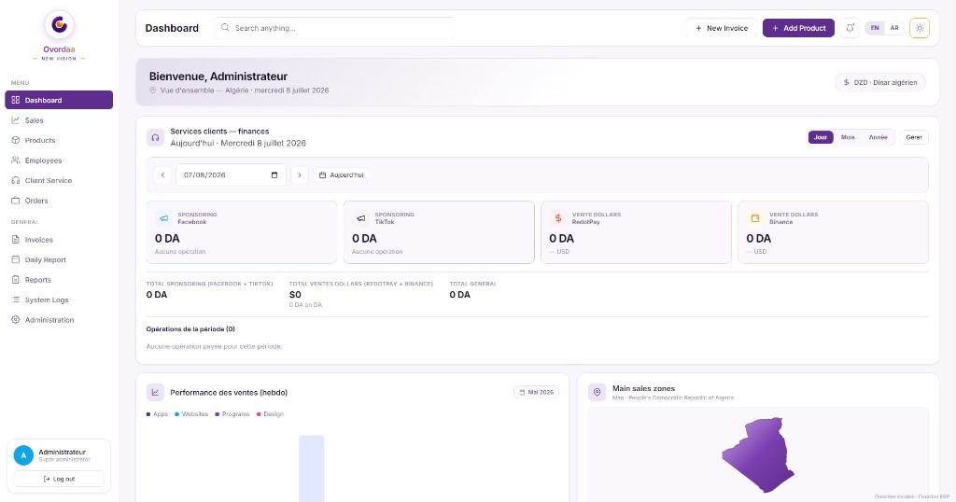This screenshot has width=956, height=502.
Task: Click the Binance wallet icon
Action: pos(754,218)
